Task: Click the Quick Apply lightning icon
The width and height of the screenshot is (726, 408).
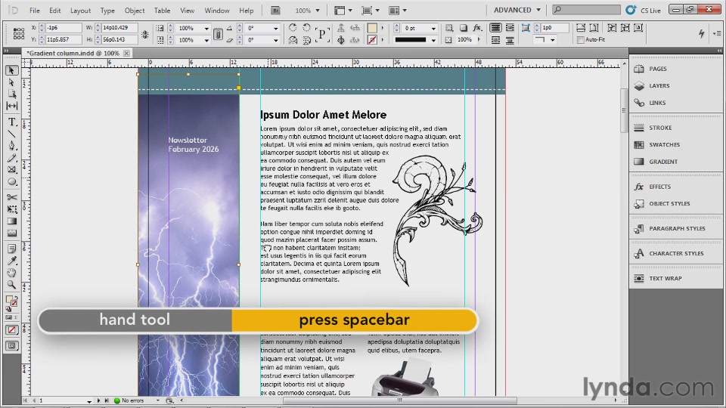Action: click(x=701, y=33)
